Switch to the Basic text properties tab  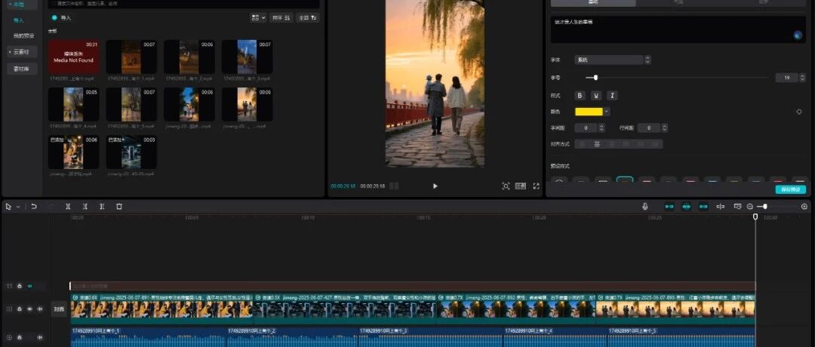tap(593, 2)
